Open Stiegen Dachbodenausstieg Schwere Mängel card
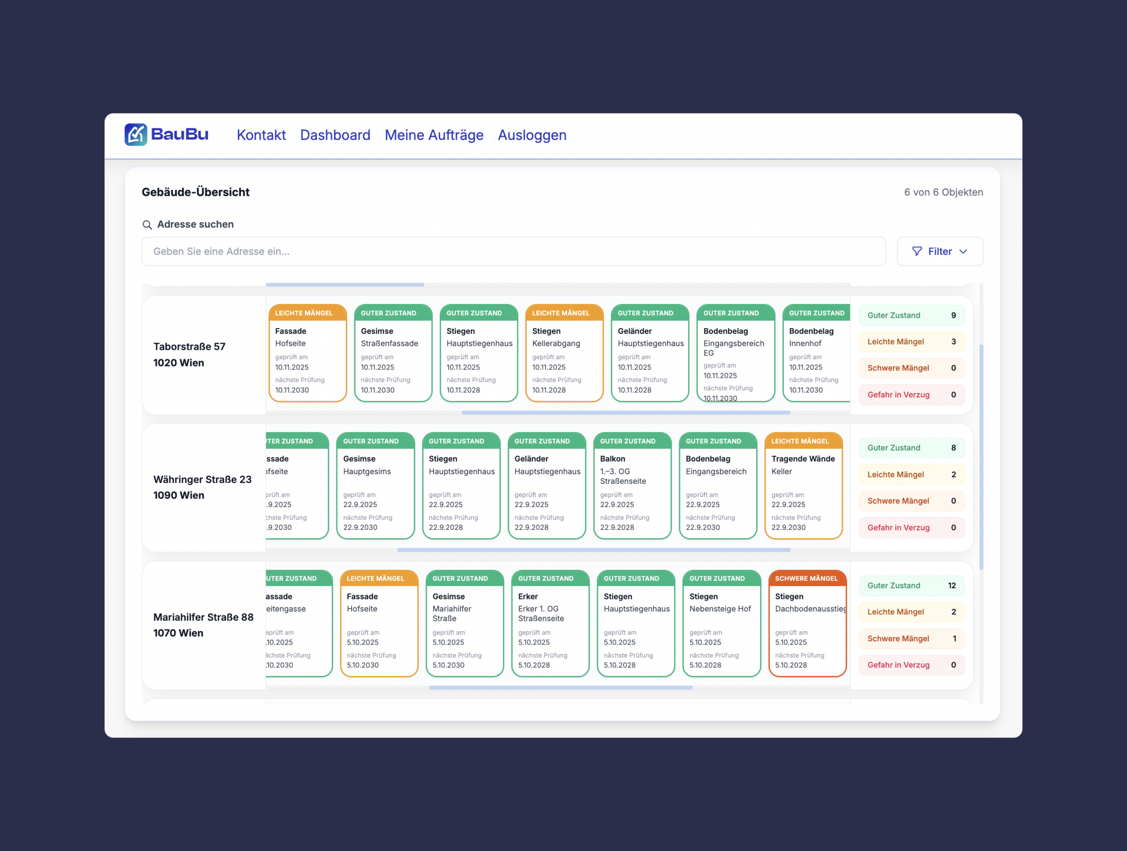Image resolution: width=1127 pixels, height=851 pixels. [807, 623]
